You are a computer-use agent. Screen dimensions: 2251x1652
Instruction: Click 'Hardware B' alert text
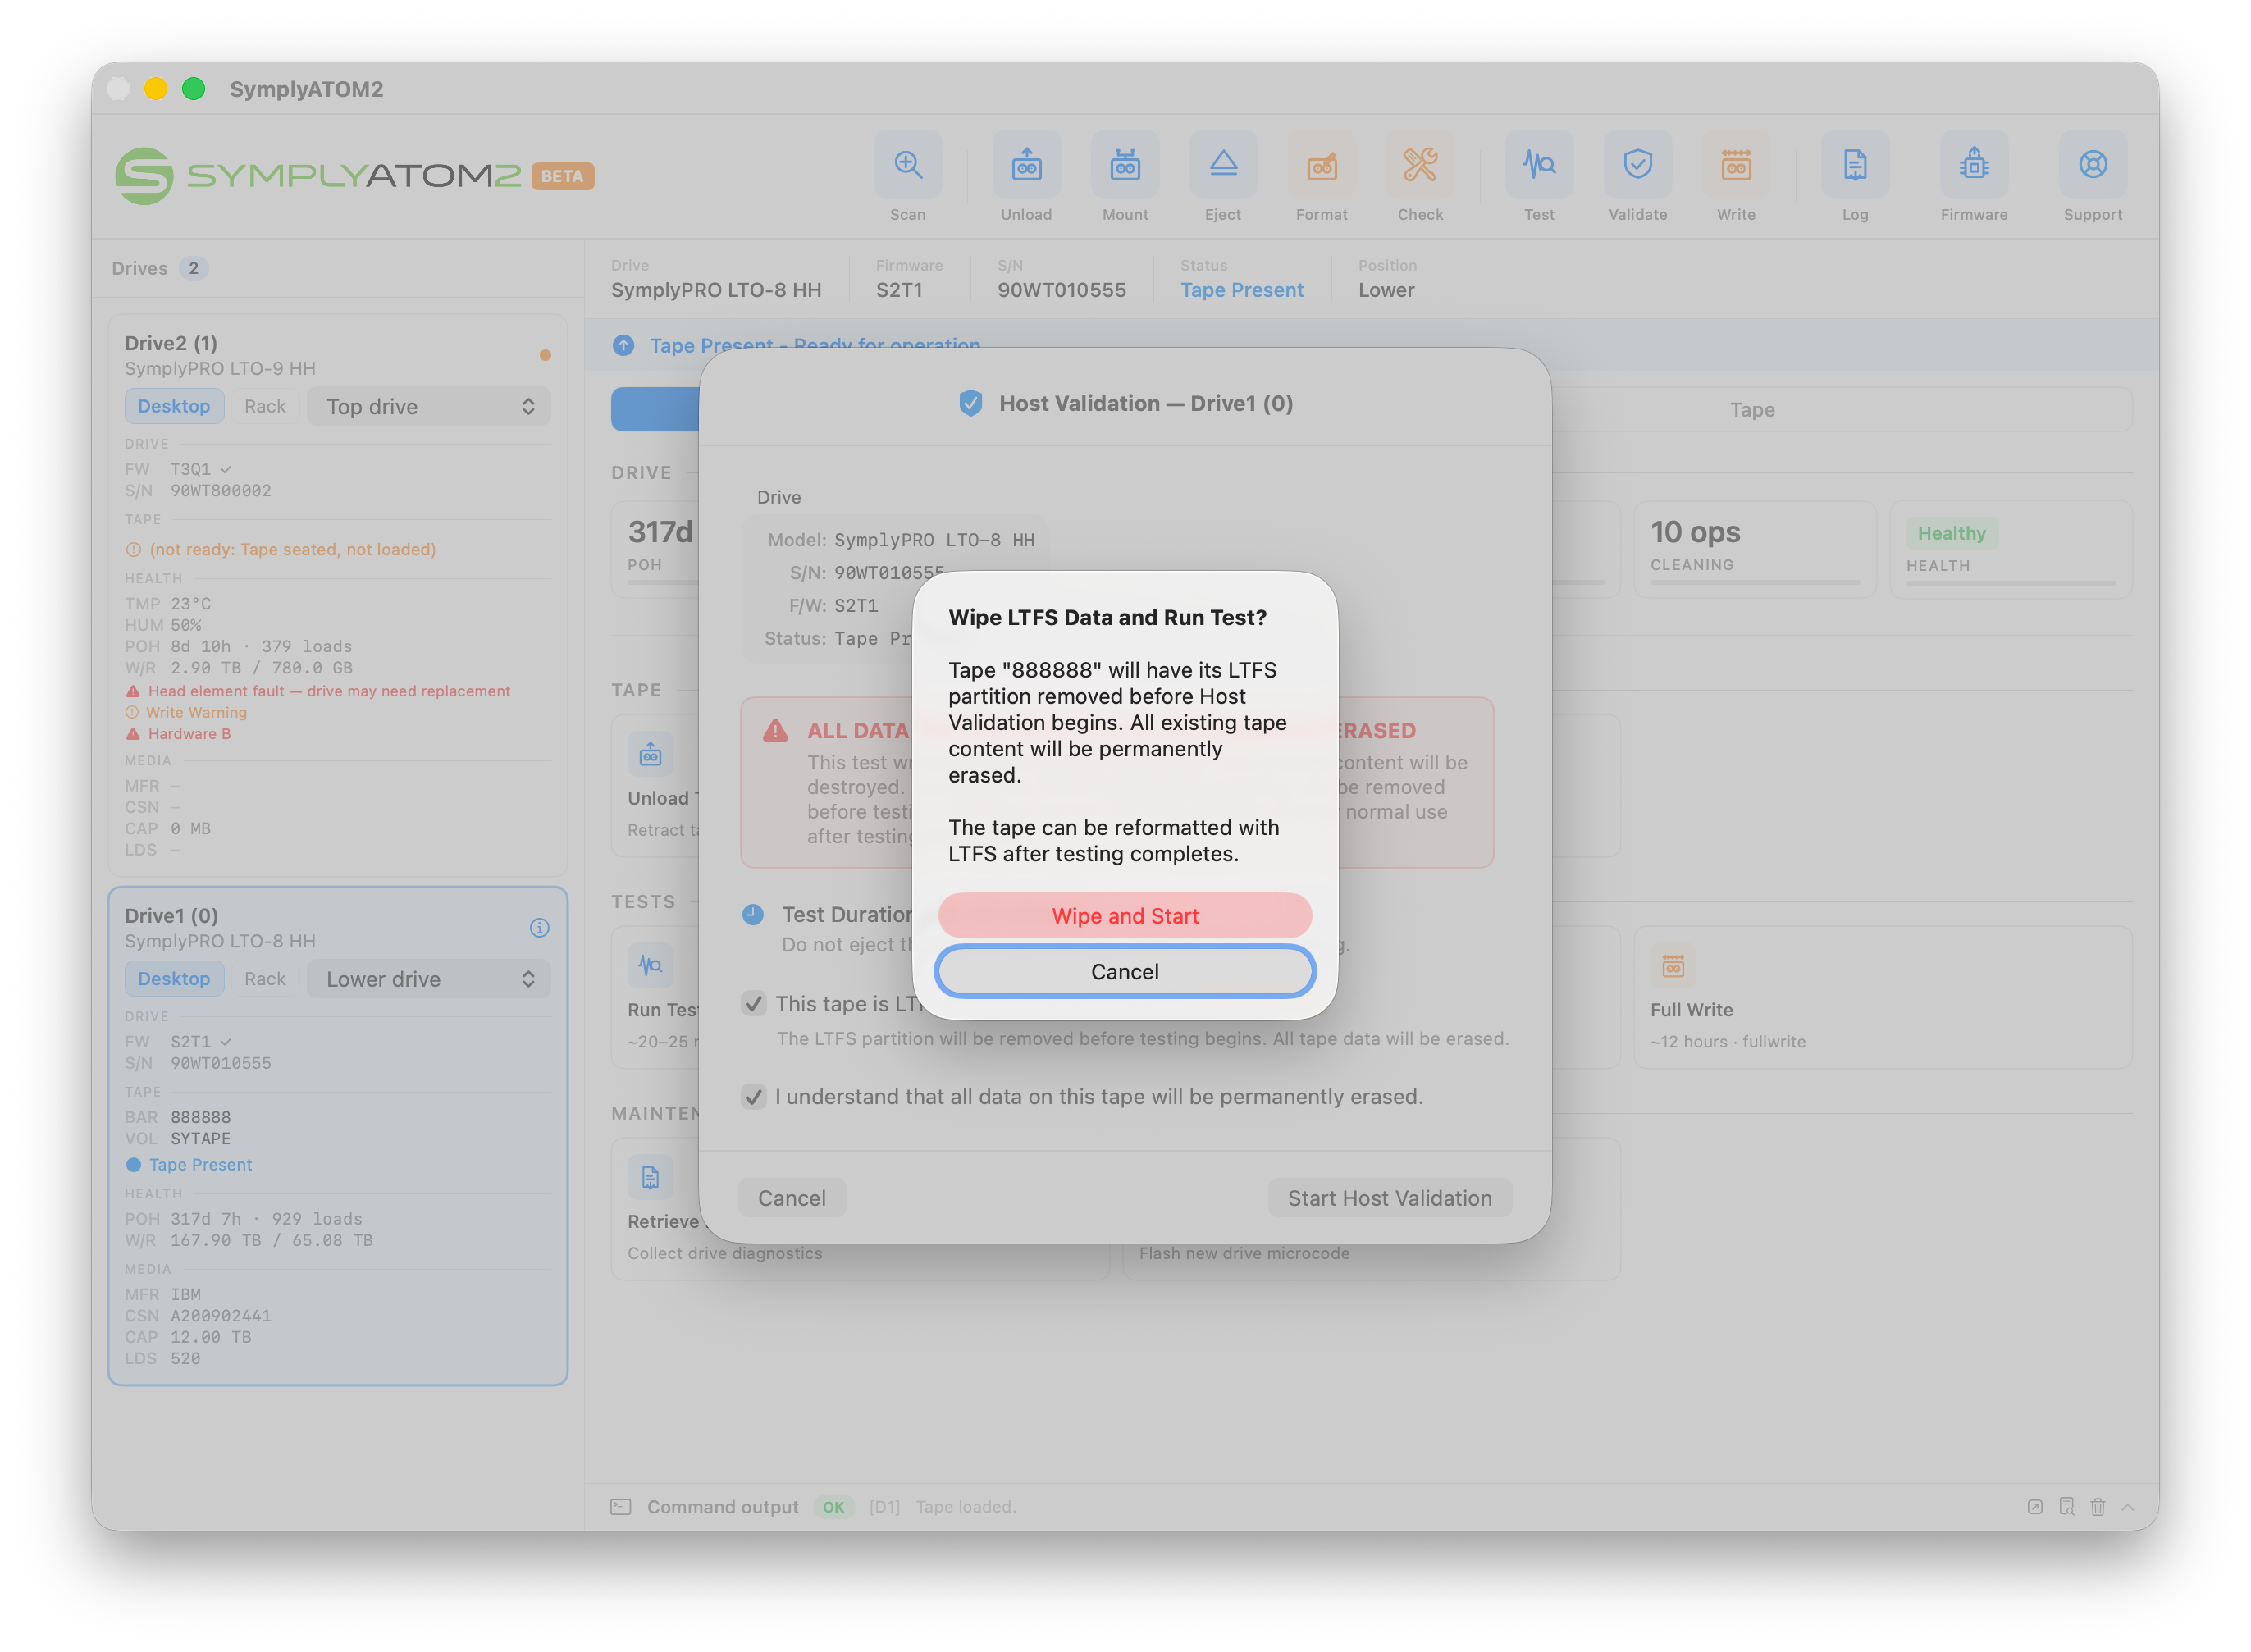point(189,733)
